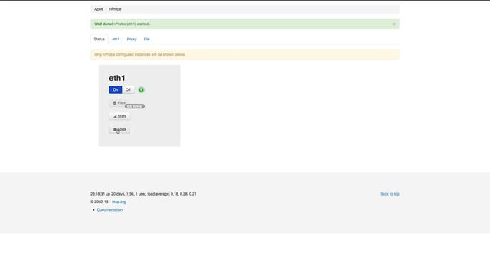
Task: Dismiss the 'Well done!' success alert
Action: click(x=394, y=24)
